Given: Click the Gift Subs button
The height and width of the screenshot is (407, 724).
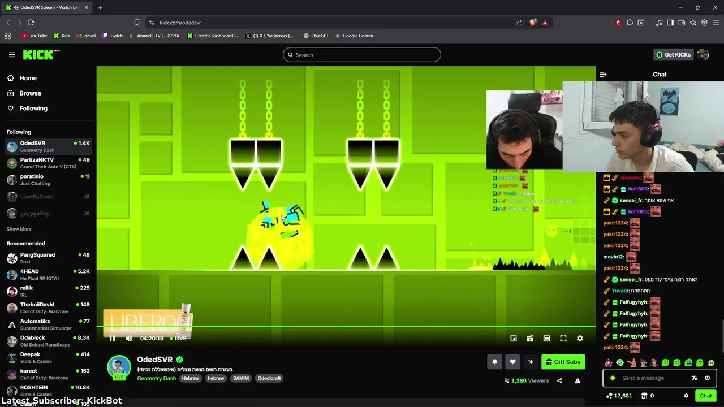Looking at the screenshot, I should pos(563,362).
